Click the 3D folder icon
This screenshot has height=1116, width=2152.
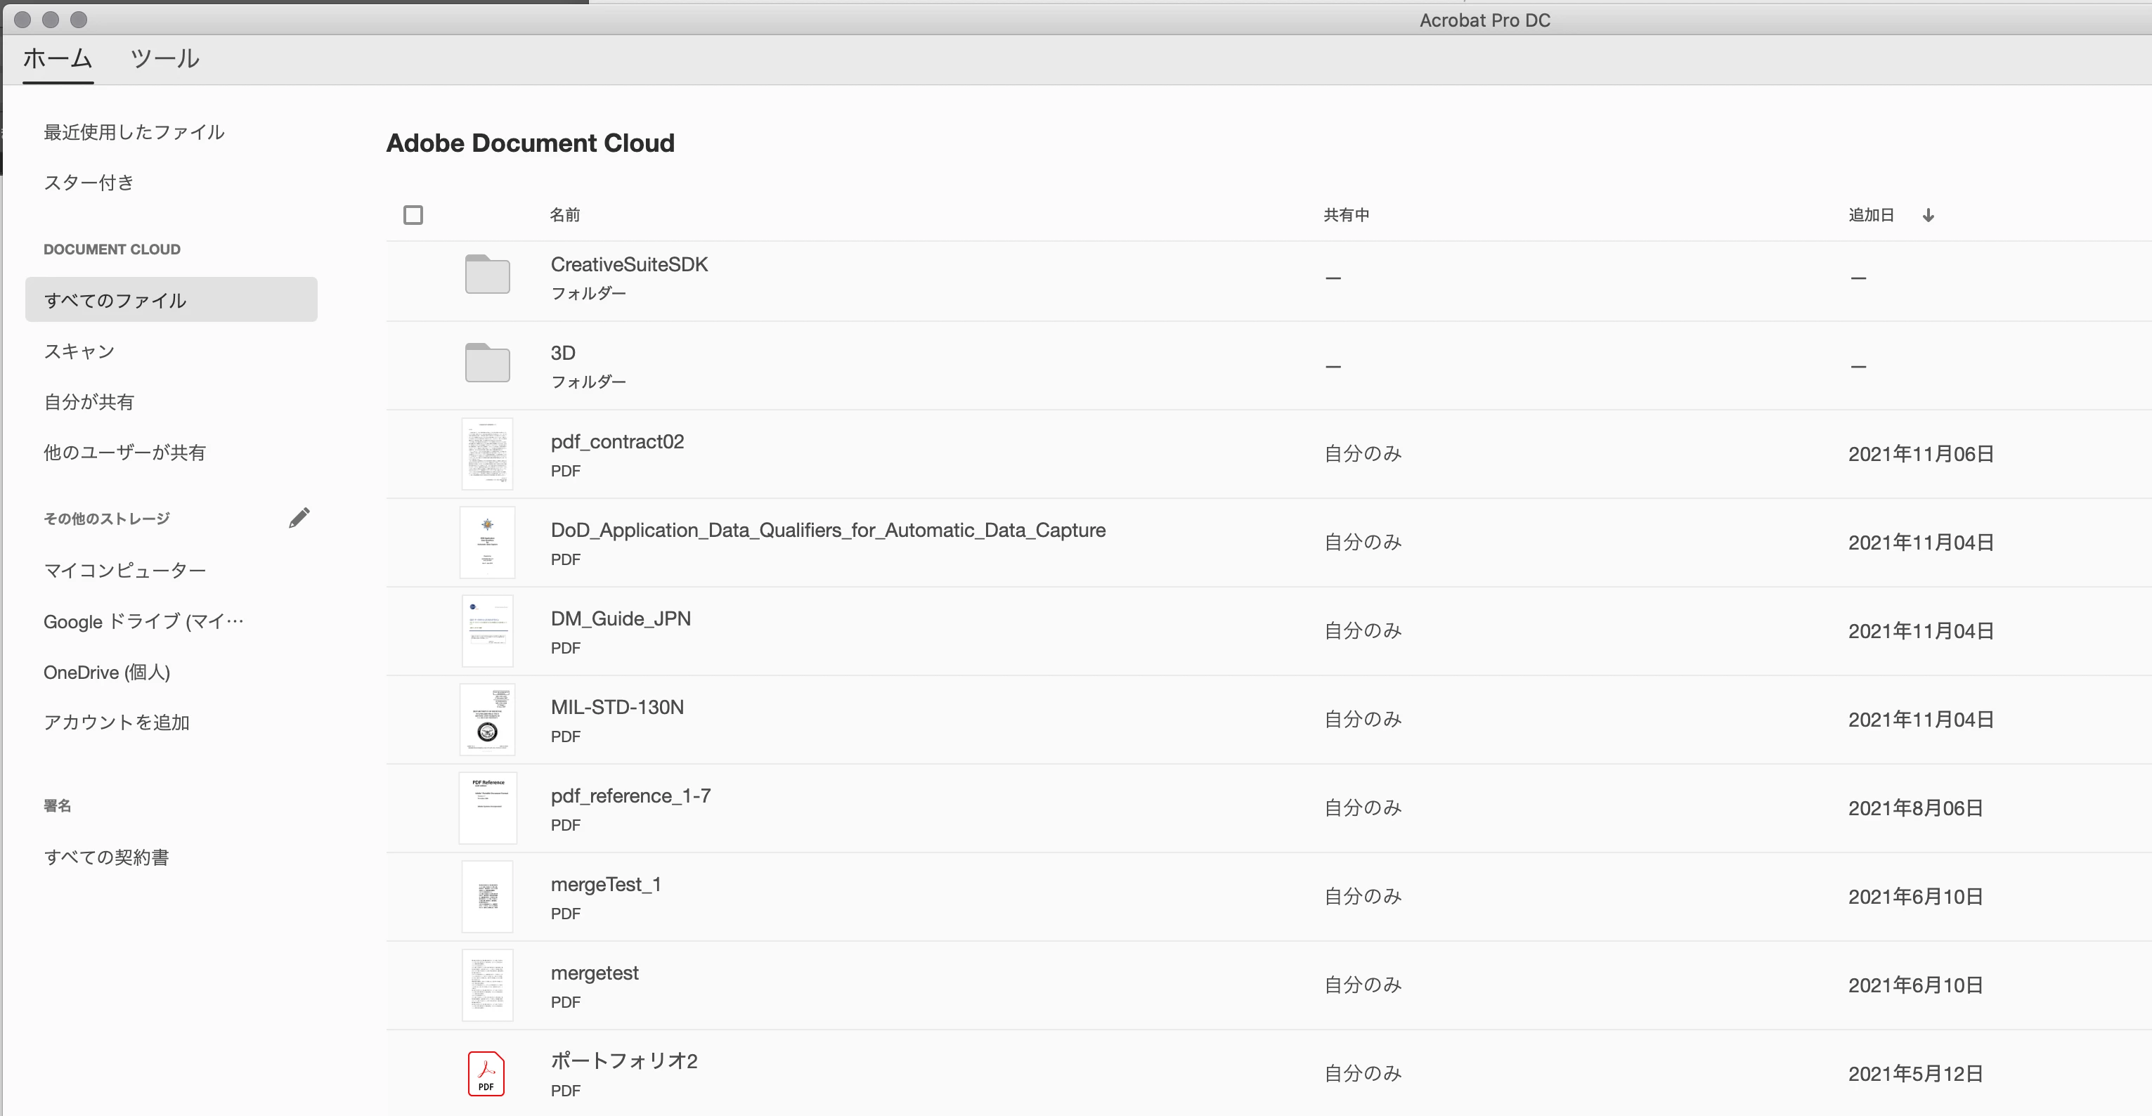[487, 363]
